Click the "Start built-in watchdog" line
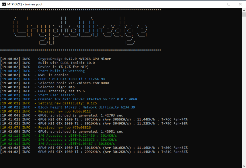Screen dimensions: 246x168 (61, 71)
